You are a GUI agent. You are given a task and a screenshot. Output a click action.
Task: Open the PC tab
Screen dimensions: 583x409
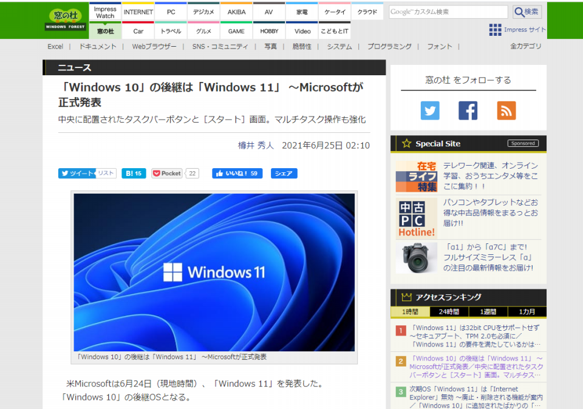click(171, 12)
